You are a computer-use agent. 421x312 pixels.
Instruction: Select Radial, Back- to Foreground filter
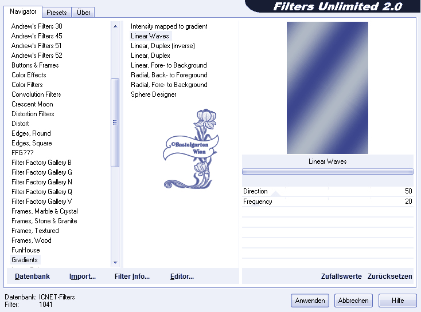pos(169,75)
